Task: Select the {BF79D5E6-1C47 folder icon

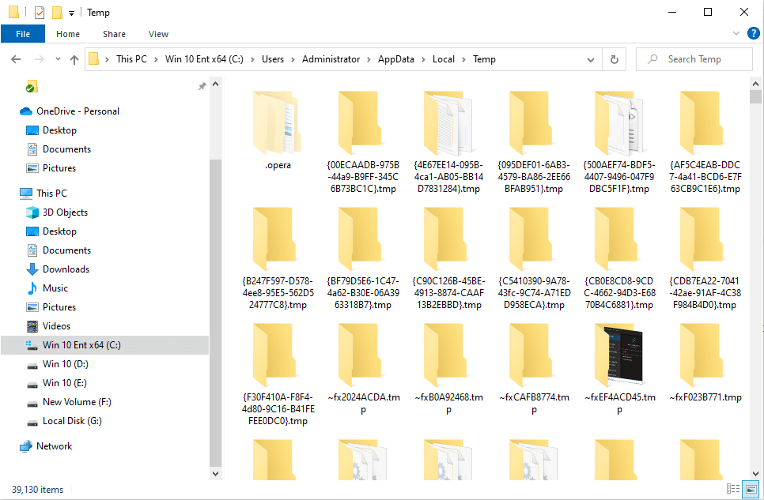Action: pyautogui.click(x=360, y=239)
